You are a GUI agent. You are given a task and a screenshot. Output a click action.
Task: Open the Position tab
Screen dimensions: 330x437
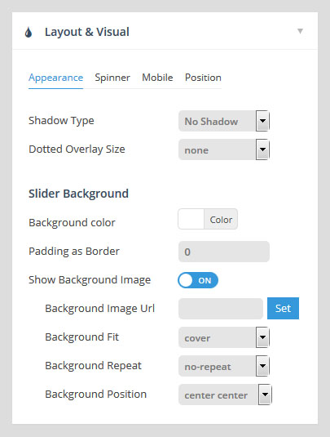click(x=203, y=78)
